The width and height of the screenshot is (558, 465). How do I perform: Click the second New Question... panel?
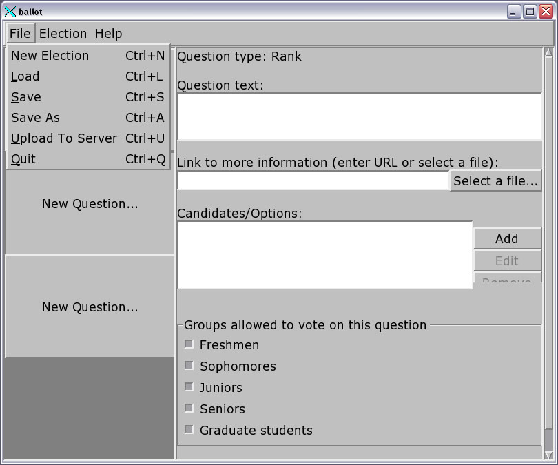click(90, 307)
